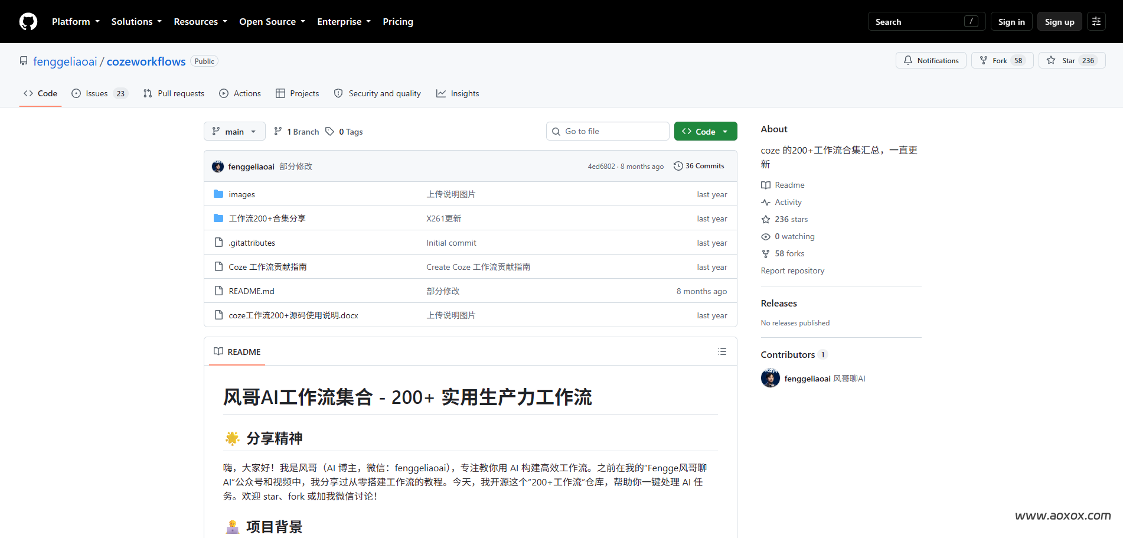This screenshot has height=538, width=1123.
Task: Switch to the Code tab
Action: point(40,93)
